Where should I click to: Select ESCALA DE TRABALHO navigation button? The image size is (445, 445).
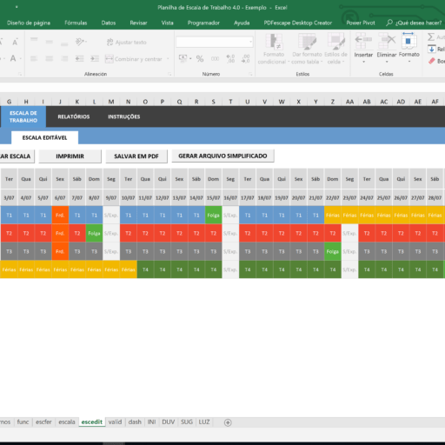click(23, 116)
